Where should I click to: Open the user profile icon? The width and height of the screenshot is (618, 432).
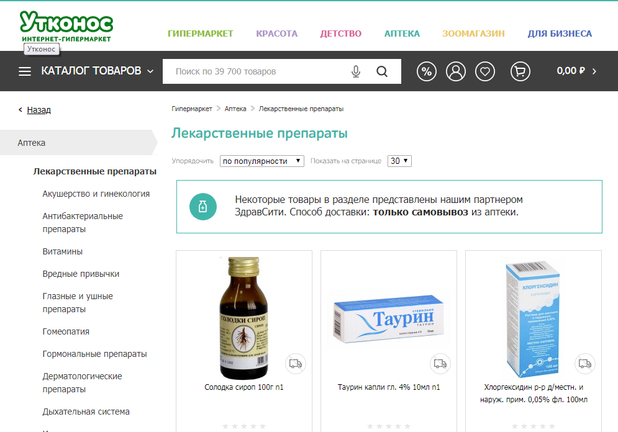456,71
